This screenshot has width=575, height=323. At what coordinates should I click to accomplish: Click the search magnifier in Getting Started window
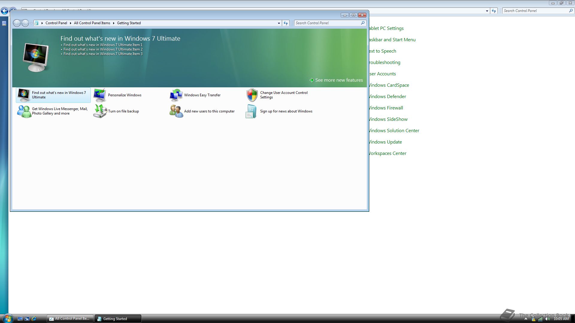pyautogui.click(x=363, y=23)
